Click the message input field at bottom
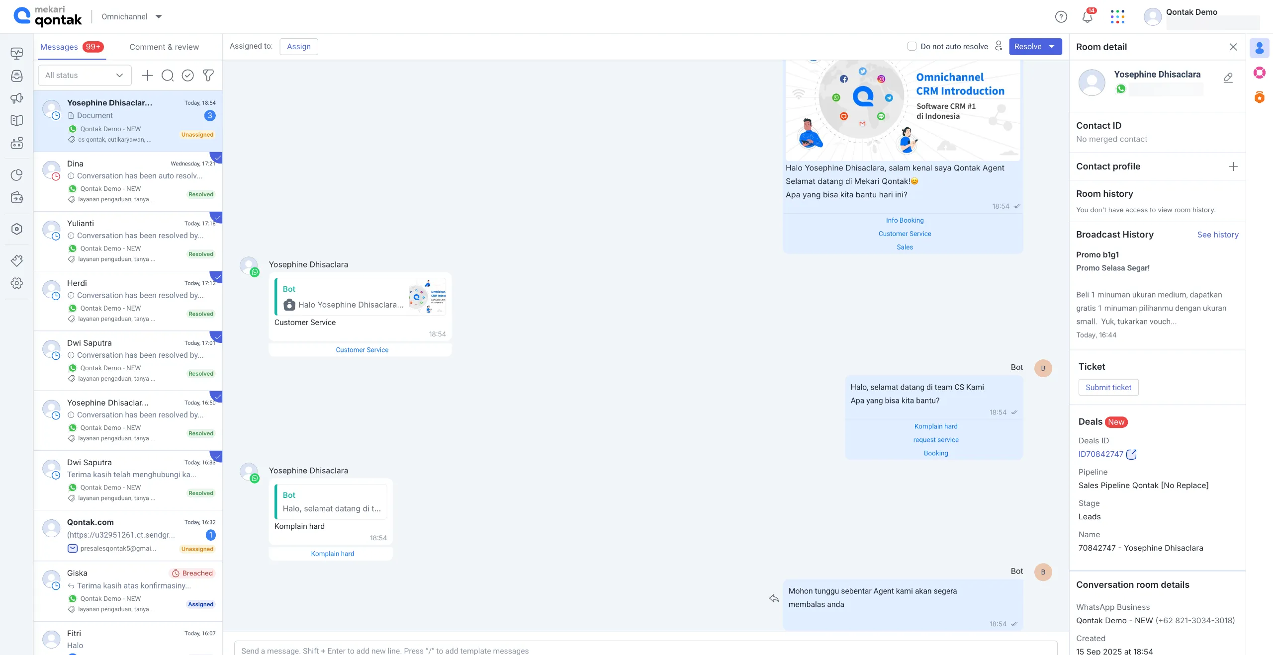Image resolution: width=1273 pixels, height=655 pixels. tap(597, 650)
